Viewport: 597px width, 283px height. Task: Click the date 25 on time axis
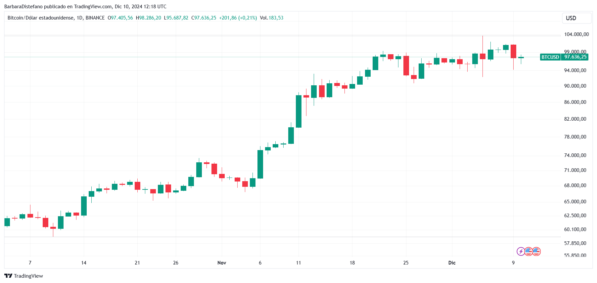406,263
